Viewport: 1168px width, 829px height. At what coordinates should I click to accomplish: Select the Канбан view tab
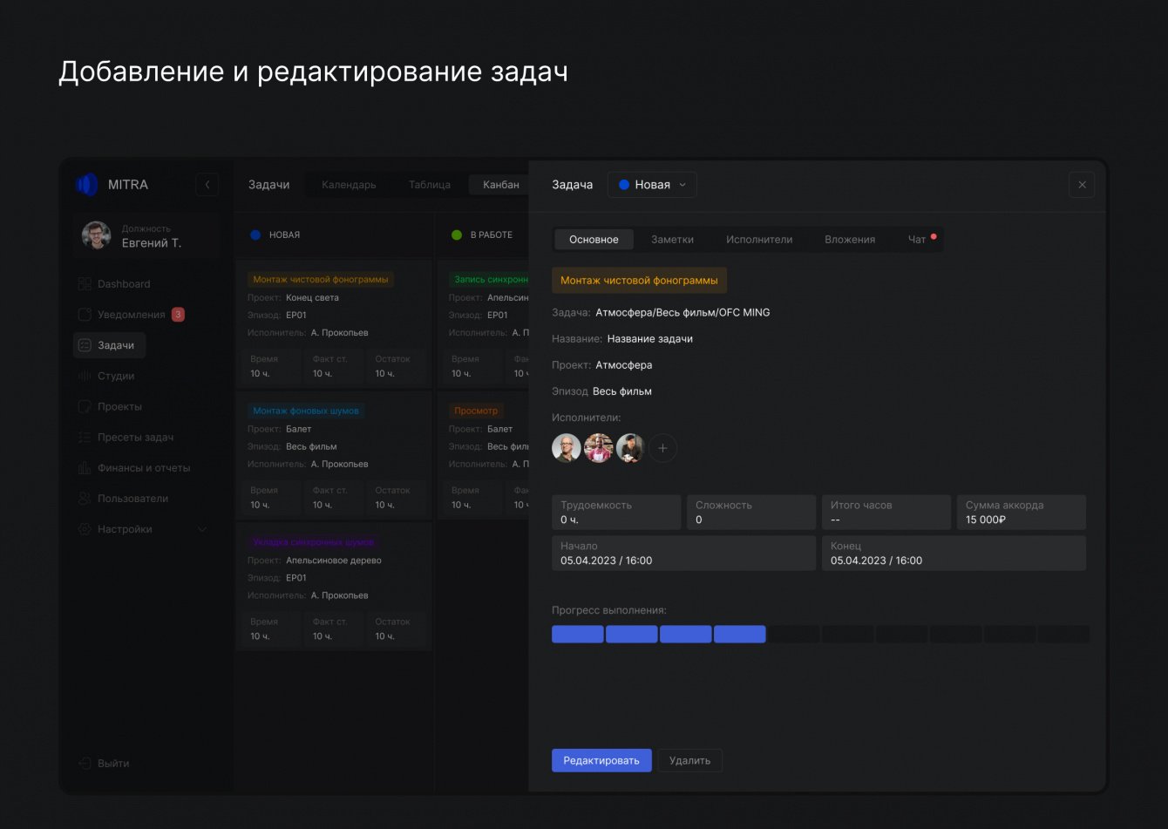pos(501,185)
